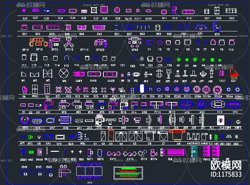Viewport: 250px width, 185px height.
Task: Select the CJ1 magenta square block
Action: [x=24, y=10]
